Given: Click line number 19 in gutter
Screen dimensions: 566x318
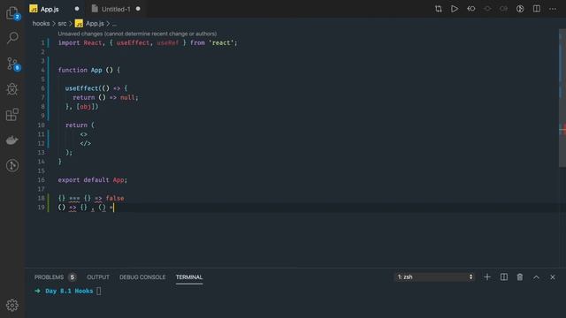Looking at the screenshot, I should click(41, 208).
